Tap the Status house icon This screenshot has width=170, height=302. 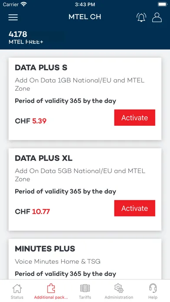click(x=17, y=289)
